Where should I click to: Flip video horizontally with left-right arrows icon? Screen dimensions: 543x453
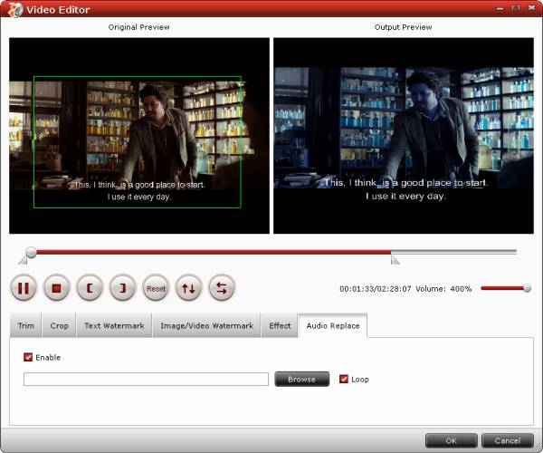pyautogui.click(x=222, y=288)
